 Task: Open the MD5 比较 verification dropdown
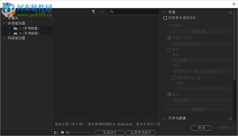202,100
